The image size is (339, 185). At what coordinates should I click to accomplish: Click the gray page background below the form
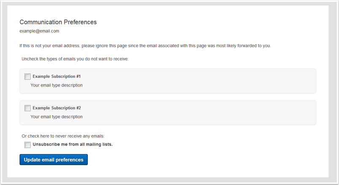[169, 180]
